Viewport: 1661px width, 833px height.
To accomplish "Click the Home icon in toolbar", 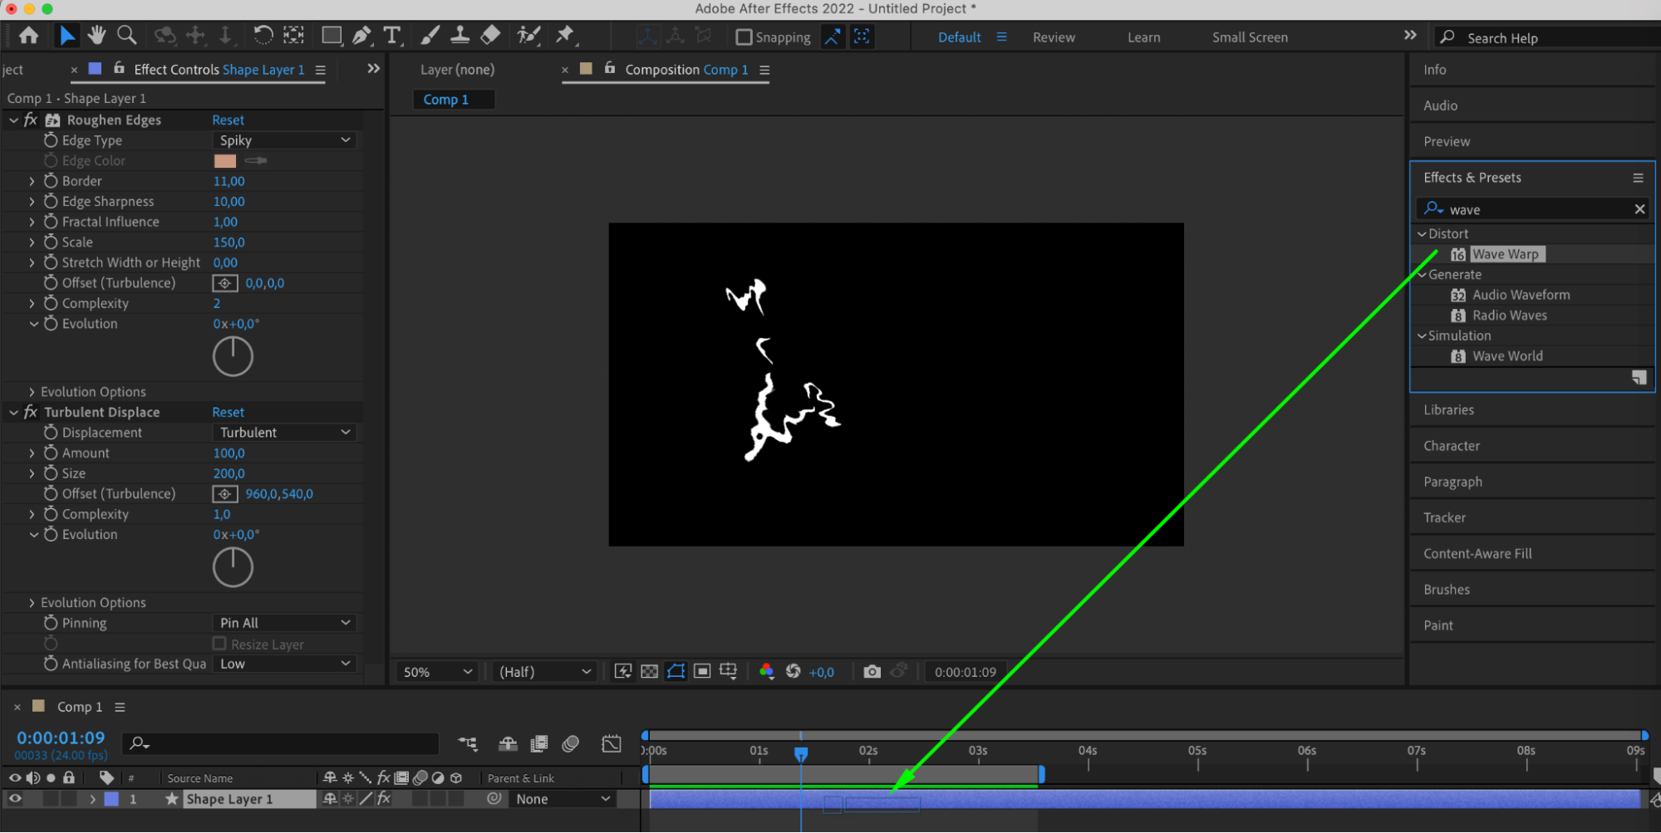I will 28,36.
